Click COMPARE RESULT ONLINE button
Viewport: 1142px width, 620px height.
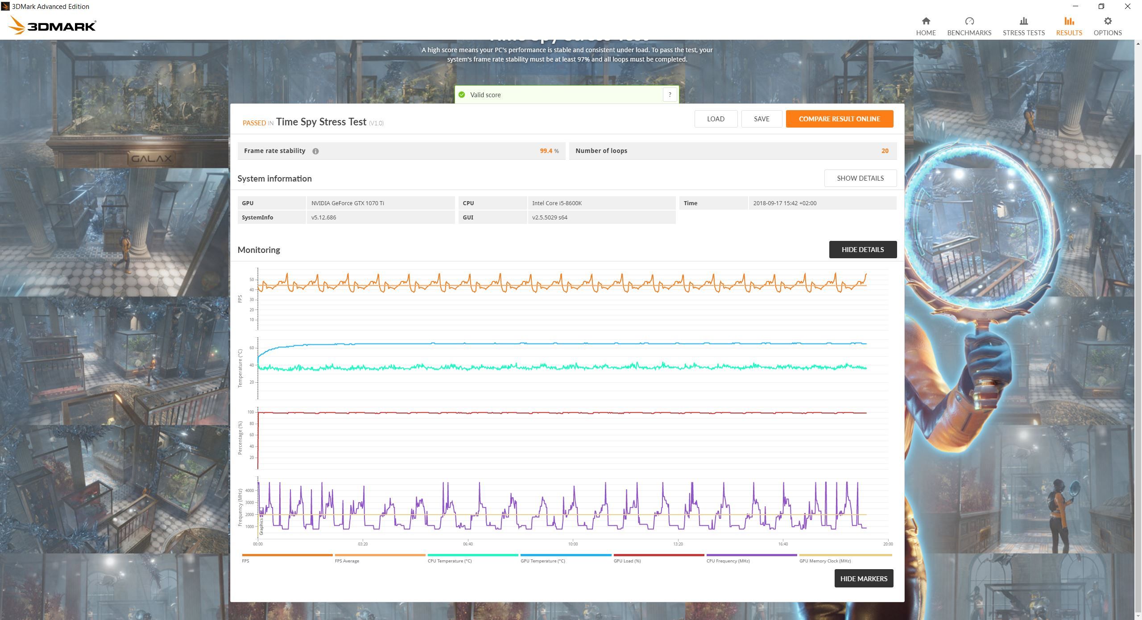point(839,119)
